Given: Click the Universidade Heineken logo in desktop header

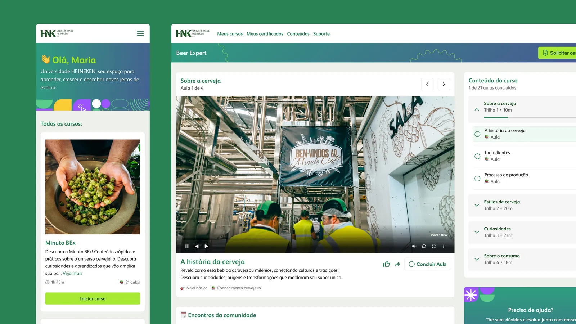Looking at the screenshot, I should (193, 33).
